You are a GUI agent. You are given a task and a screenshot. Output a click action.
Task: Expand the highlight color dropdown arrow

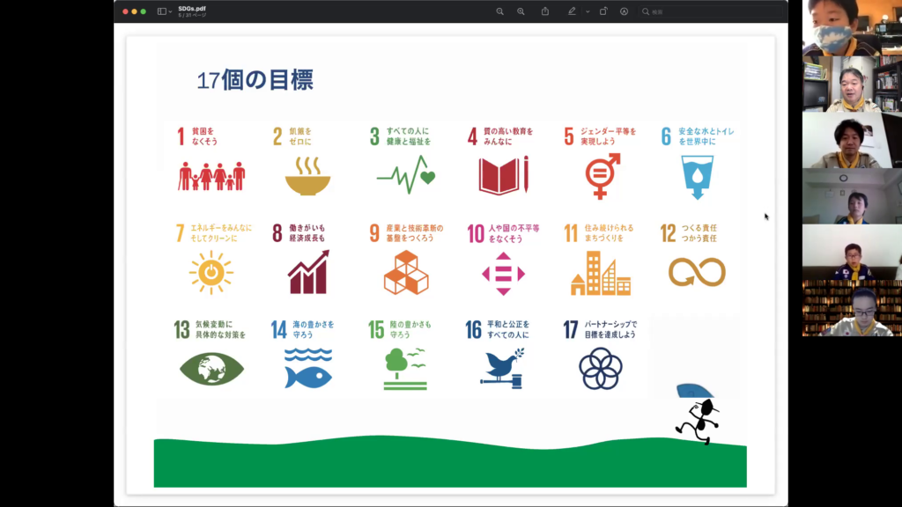588,11
